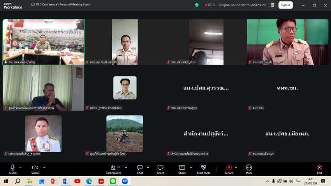Open the grid view layout icon
The image size is (331, 186).
272,5
